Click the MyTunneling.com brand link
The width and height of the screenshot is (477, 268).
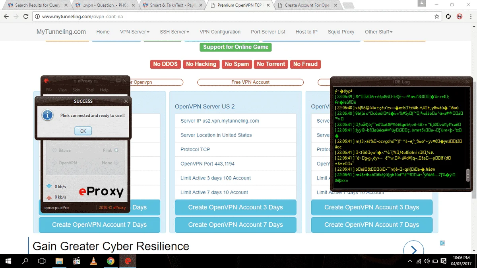[x=61, y=32]
